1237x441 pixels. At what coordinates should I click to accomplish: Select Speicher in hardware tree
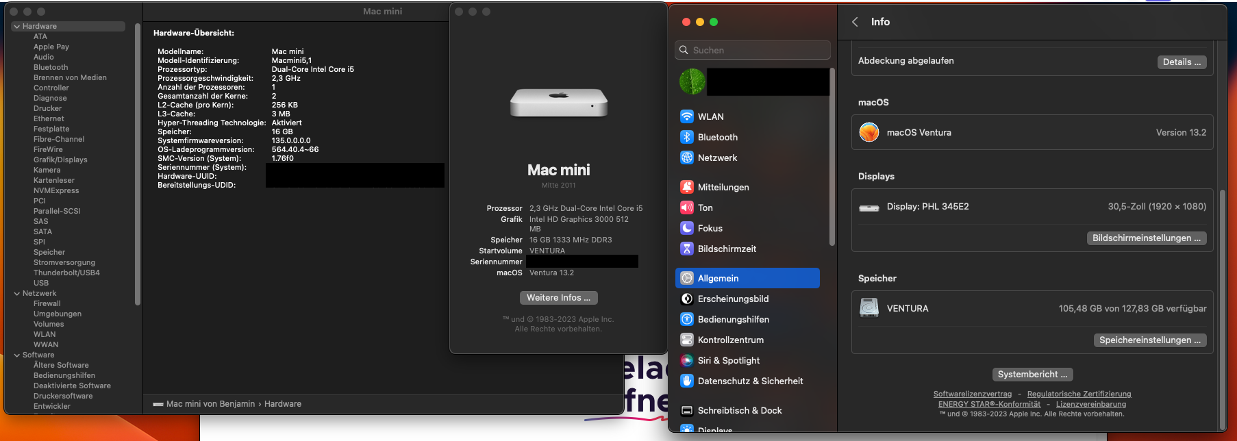[x=49, y=252]
